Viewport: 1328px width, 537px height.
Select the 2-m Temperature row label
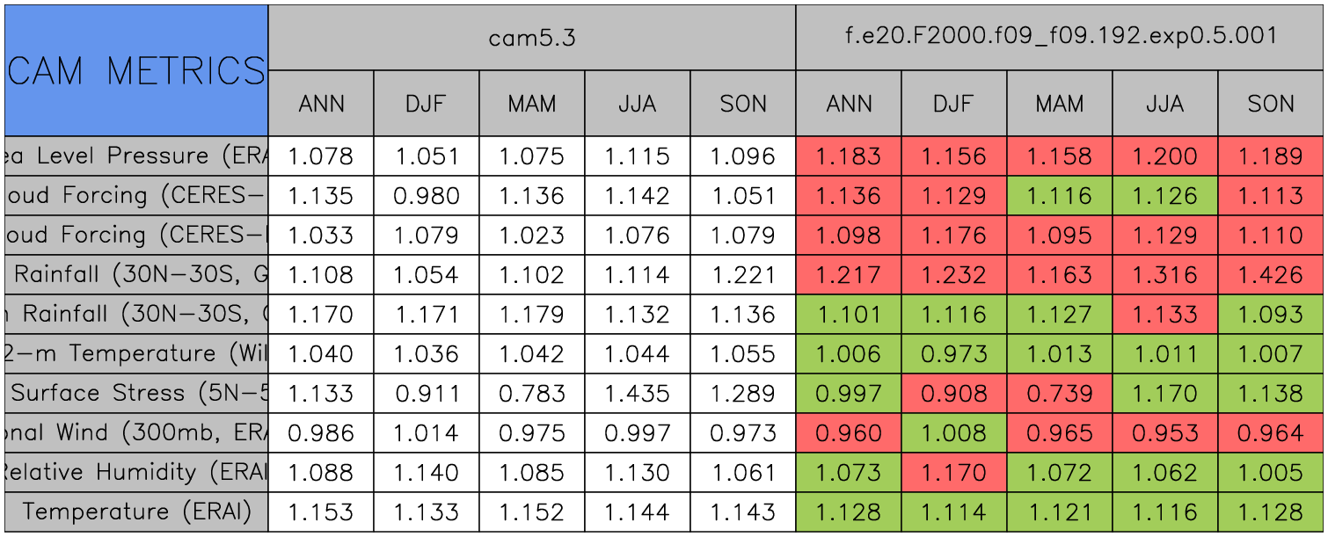click(x=136, y=353)
